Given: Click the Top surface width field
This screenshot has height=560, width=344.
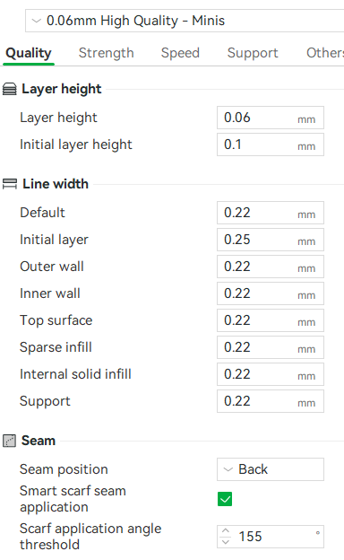Looking at the screenshot, I should point(271,320).
